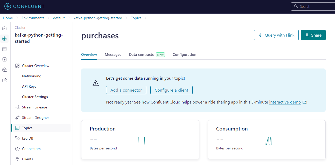
Task: Click the Consumption metrics card
Action: 267,140
